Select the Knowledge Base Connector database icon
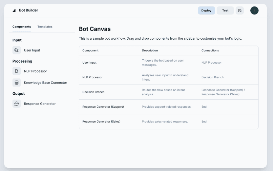This screenshot has height=171, width=273. point(16,83)
